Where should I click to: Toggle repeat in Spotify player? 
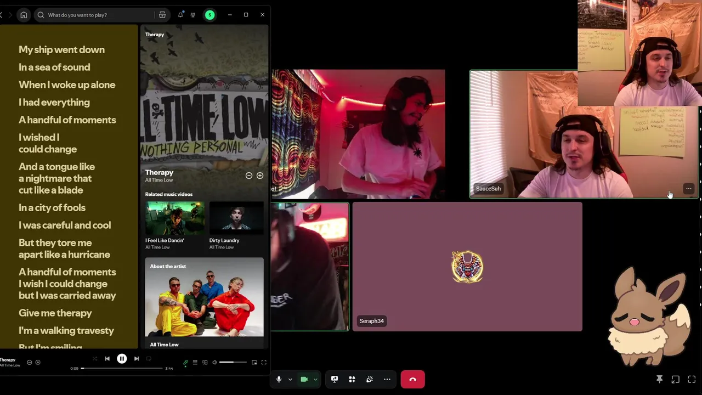(149, 359)
